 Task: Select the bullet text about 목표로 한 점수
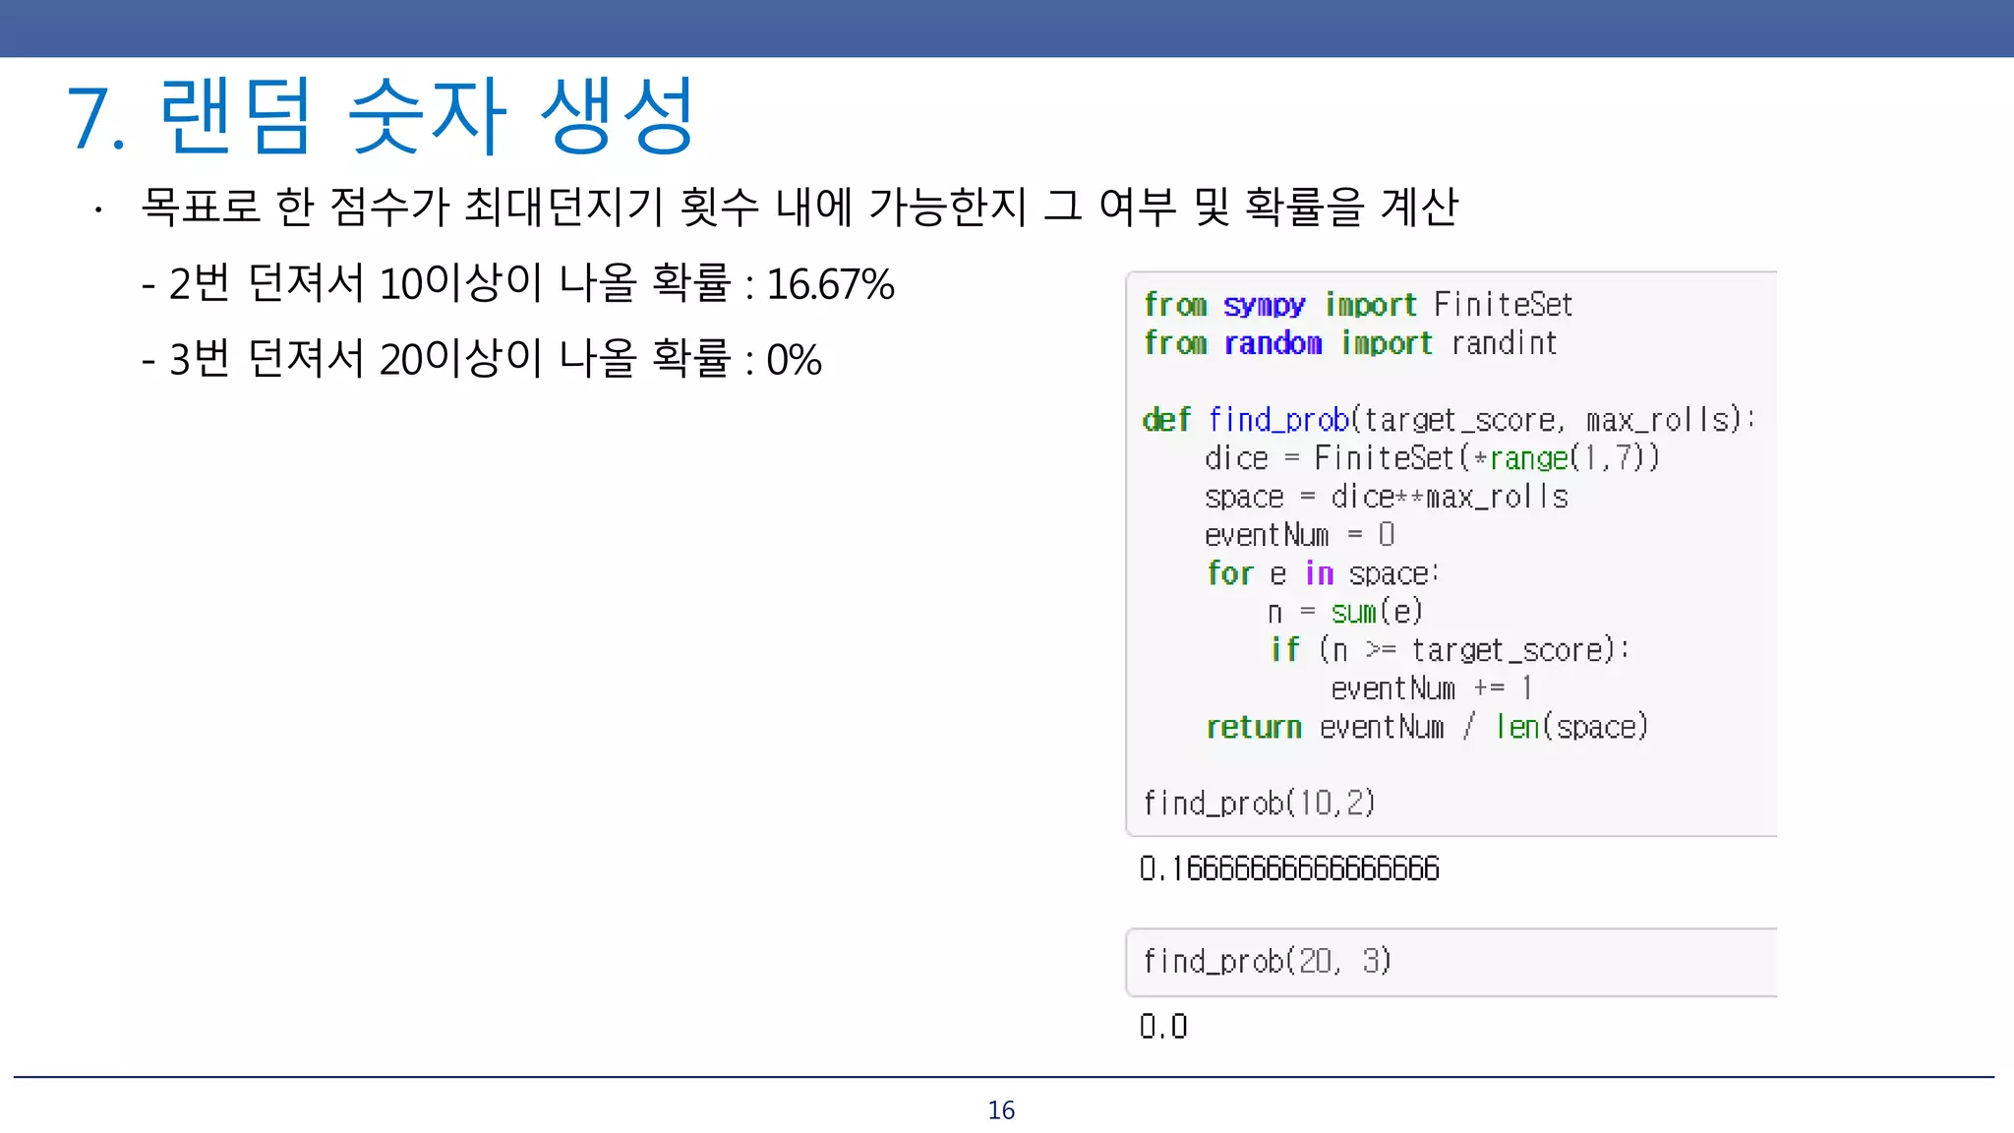click(x=800, y=207)
